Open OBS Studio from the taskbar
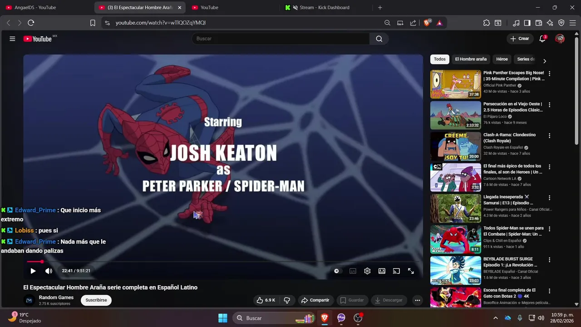Image resolution: width=581 pixels, height=327 pixels. [x=358, y=318]
